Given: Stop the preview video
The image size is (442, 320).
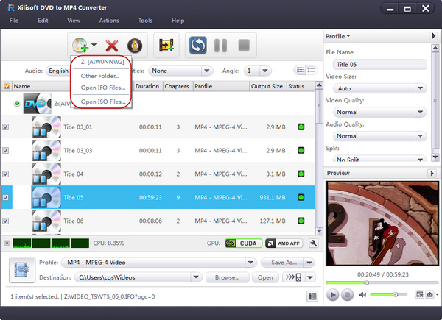Looking at the screenshot, I should 347,295.
